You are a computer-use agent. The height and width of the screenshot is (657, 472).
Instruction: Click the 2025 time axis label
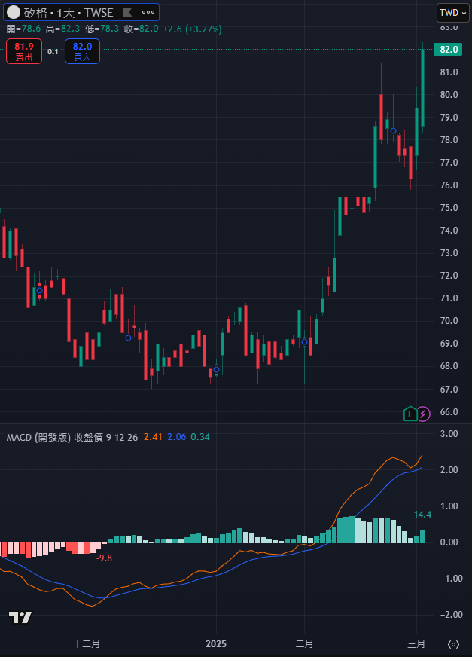point(216,644)
